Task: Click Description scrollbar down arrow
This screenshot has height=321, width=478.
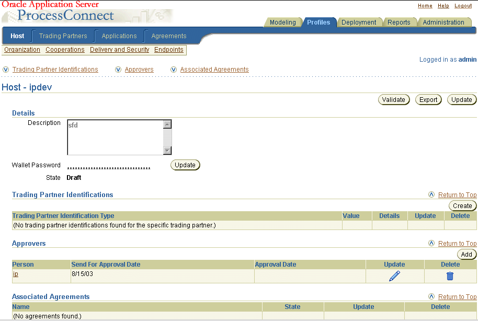Action: pos(167,150)
